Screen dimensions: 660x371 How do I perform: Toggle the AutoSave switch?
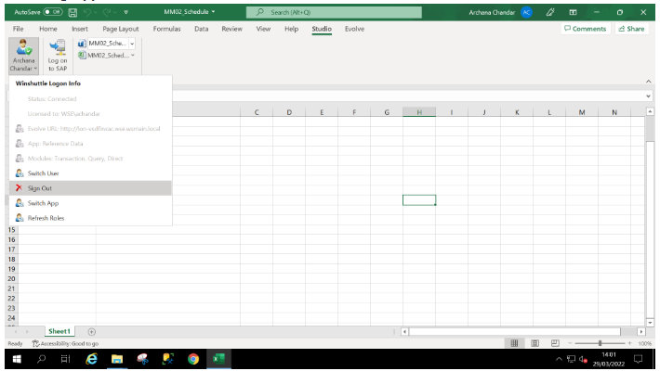pyautogui.click(x=51, y=11)
